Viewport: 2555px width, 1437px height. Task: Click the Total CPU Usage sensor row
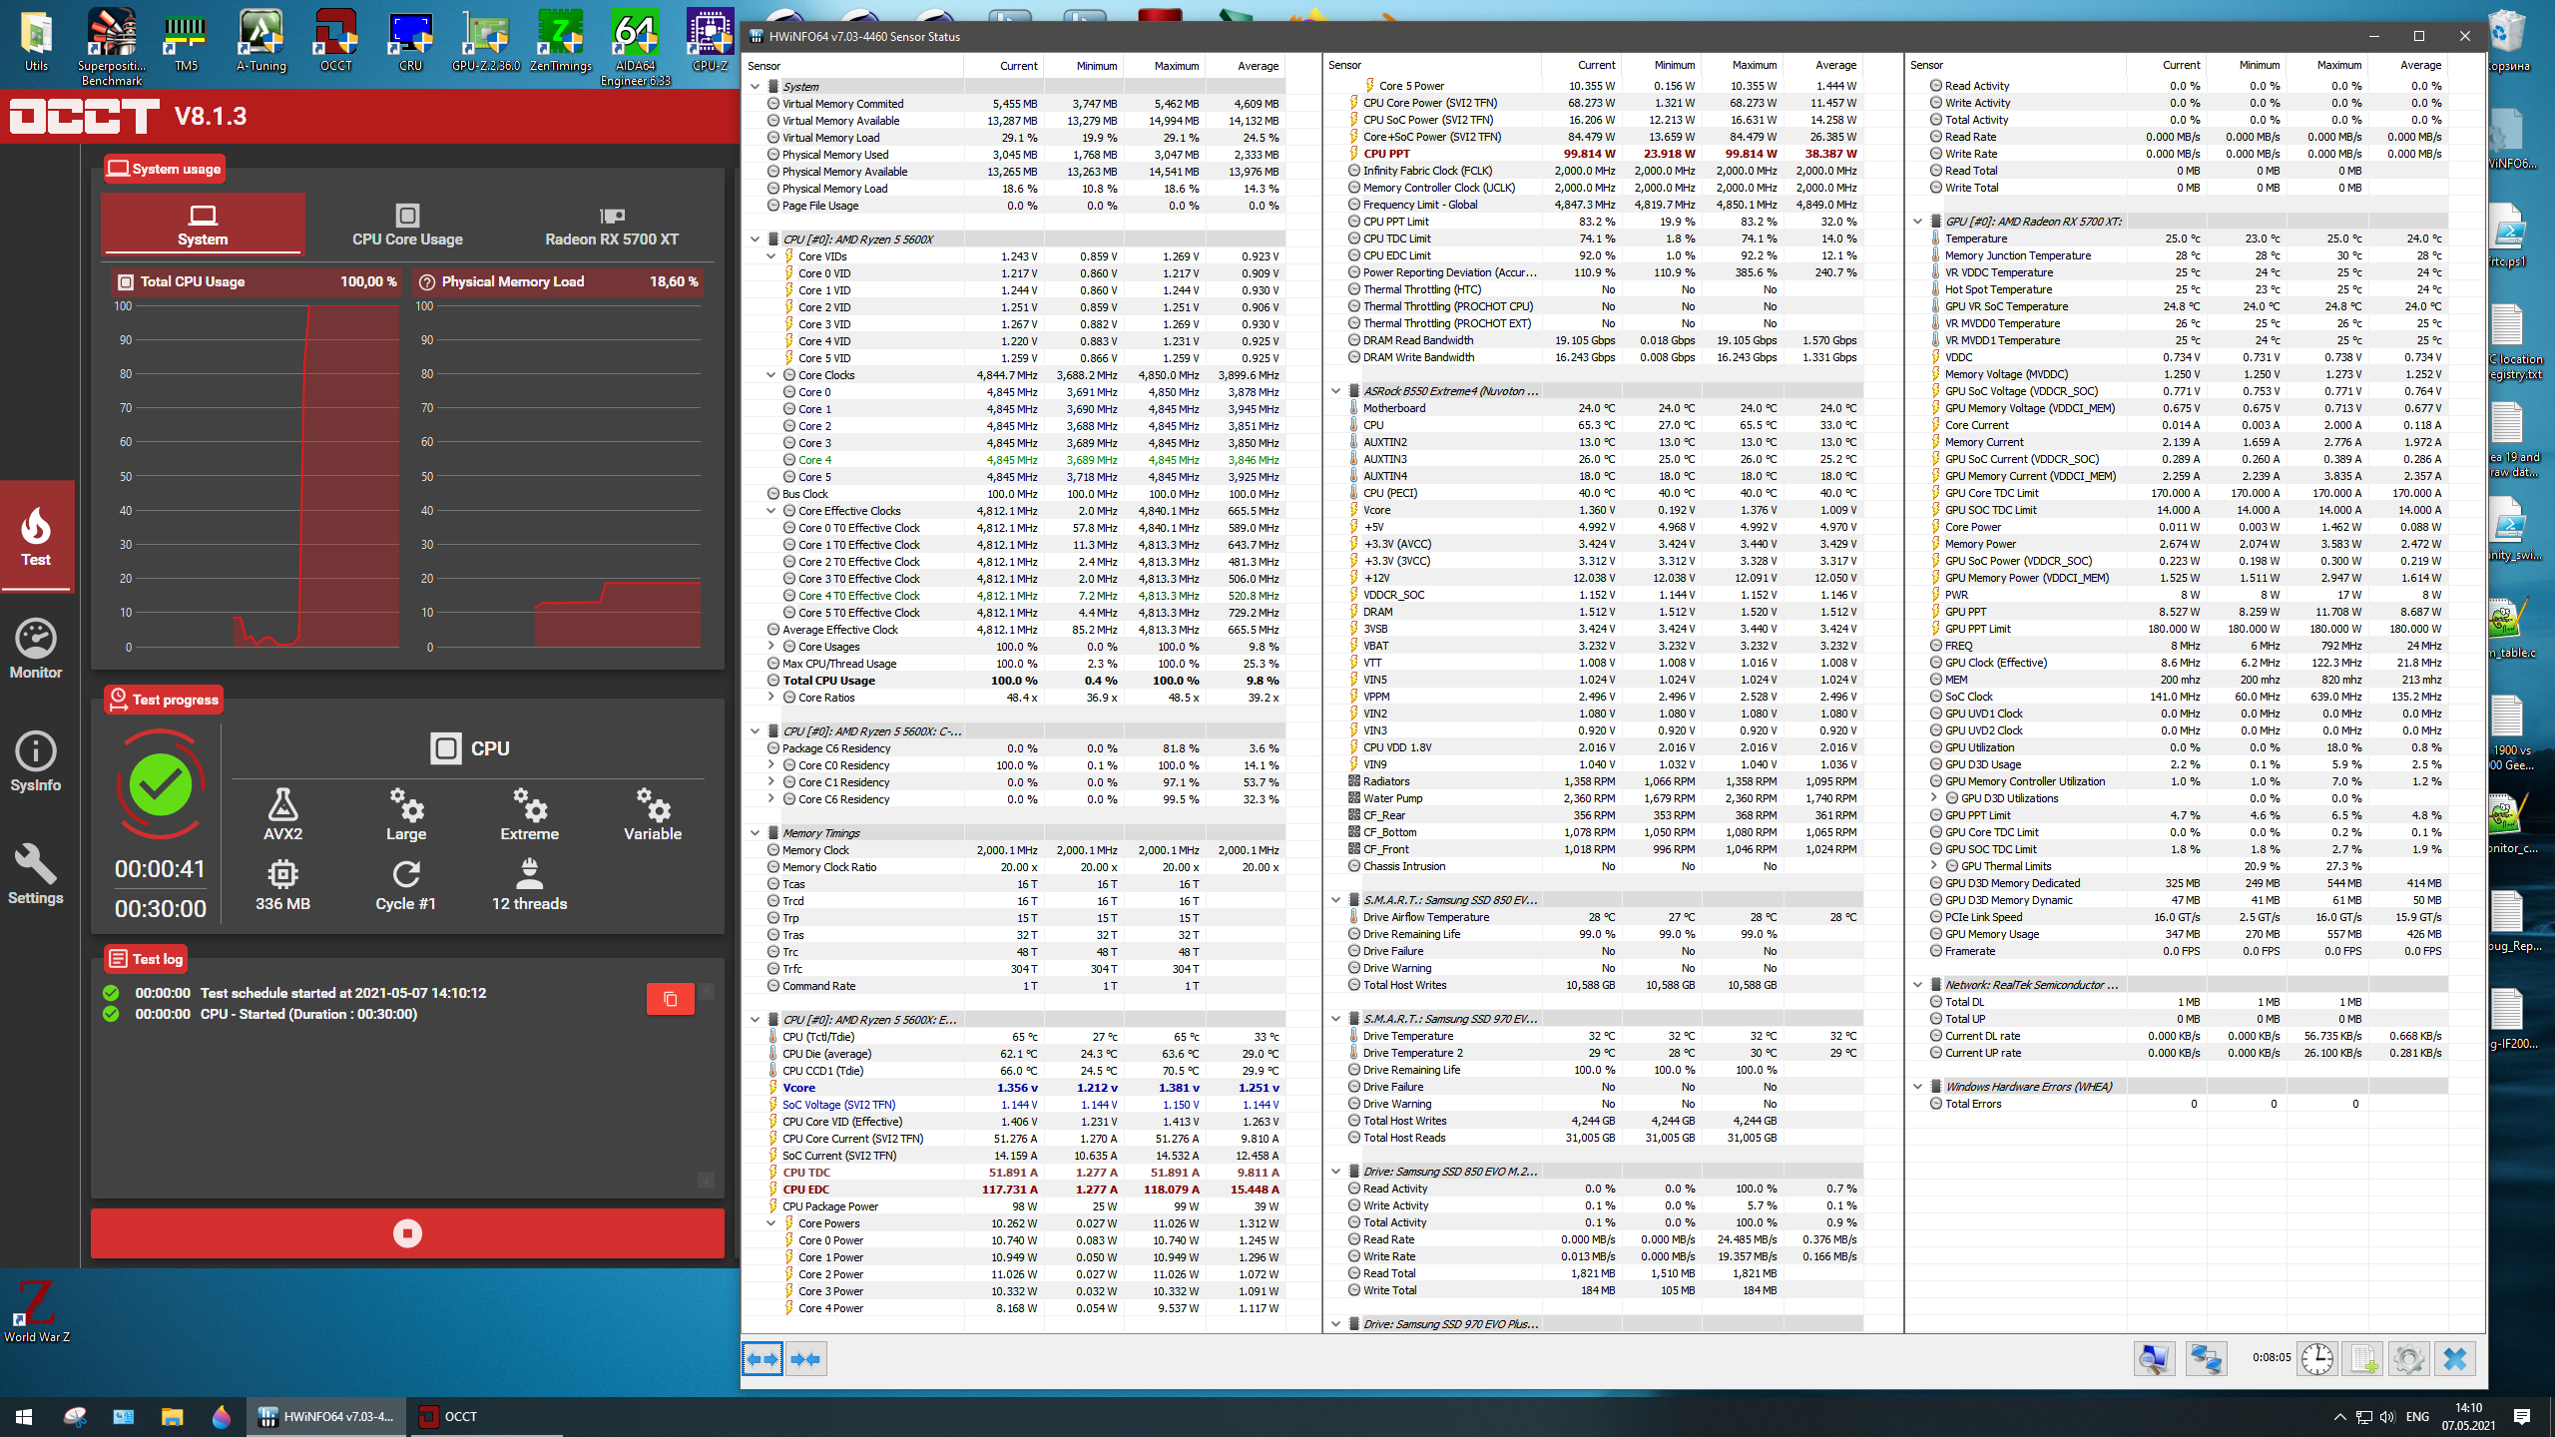pos(828,681)
